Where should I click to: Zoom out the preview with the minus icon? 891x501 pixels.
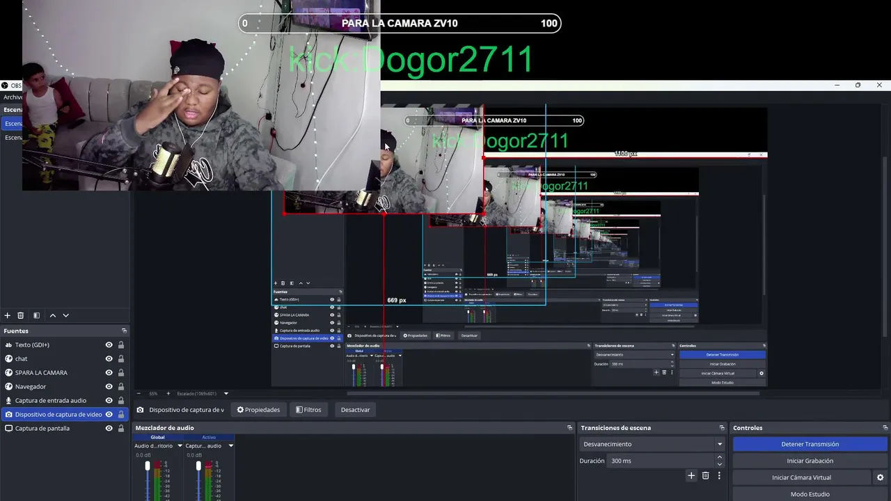(x=138, y=393)
